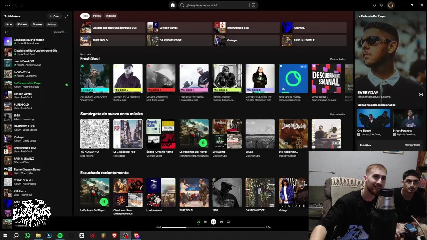
Task: Toggle shuffle playback
Action: pos(198,222)
